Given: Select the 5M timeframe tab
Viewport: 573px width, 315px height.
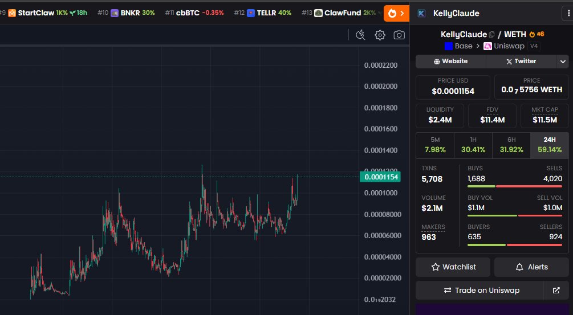Looking at the screenshot, I should (435, 145).
